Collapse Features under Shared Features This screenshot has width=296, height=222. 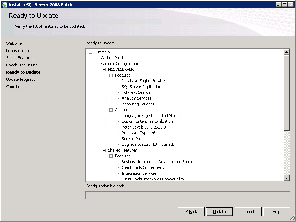tap(111, 156)
